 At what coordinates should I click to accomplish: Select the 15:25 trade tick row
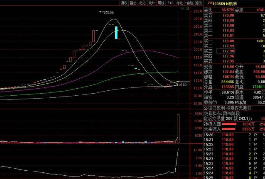point(234,177)
